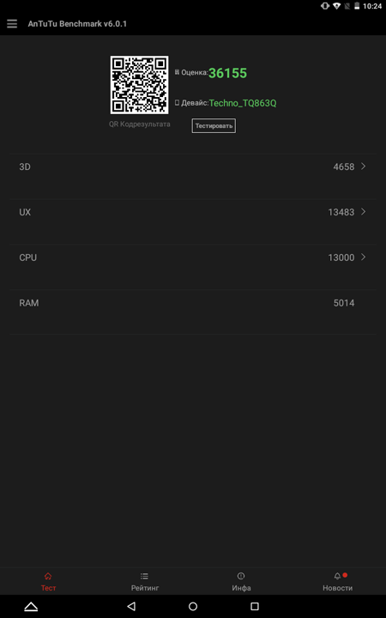
Task: Tap the battery status icon
Action: pos(357,6)
